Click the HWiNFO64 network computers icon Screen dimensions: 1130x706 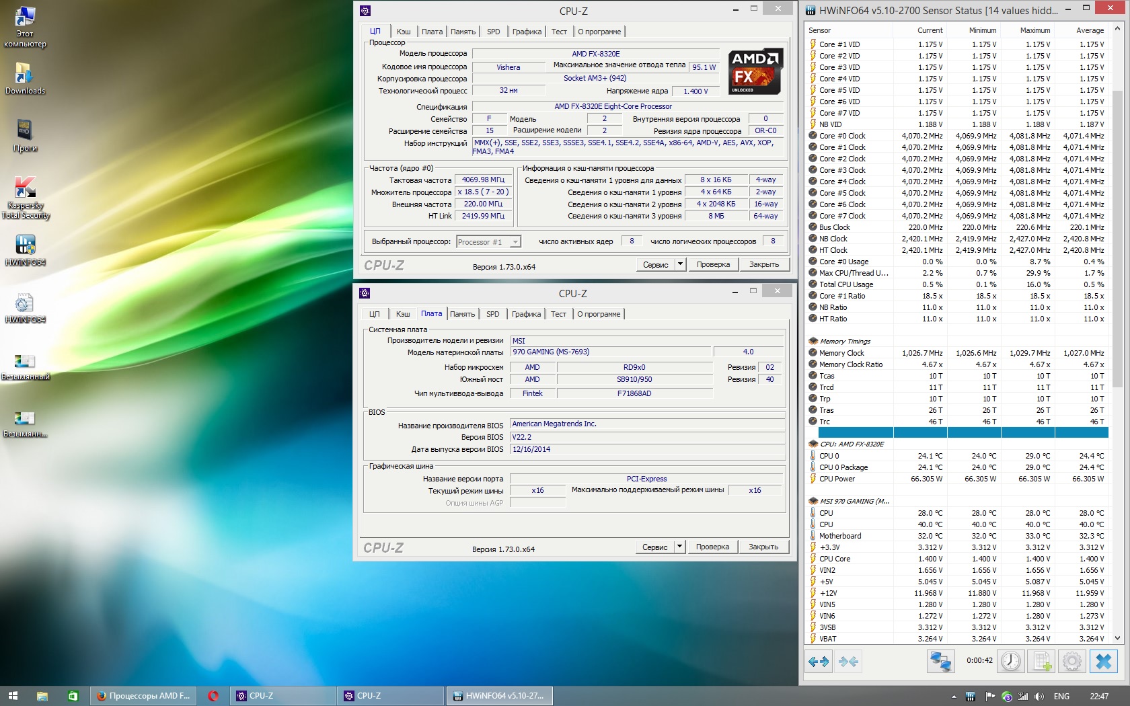click(940, 662)
